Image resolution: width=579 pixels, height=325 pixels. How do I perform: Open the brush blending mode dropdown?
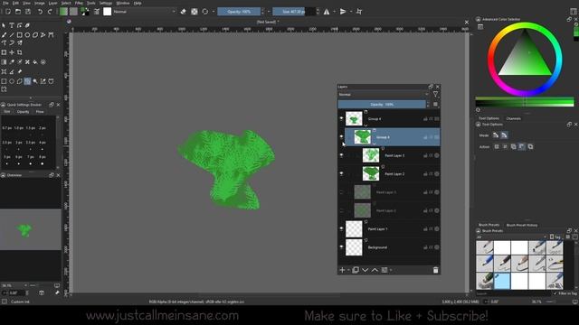[145, 12]
